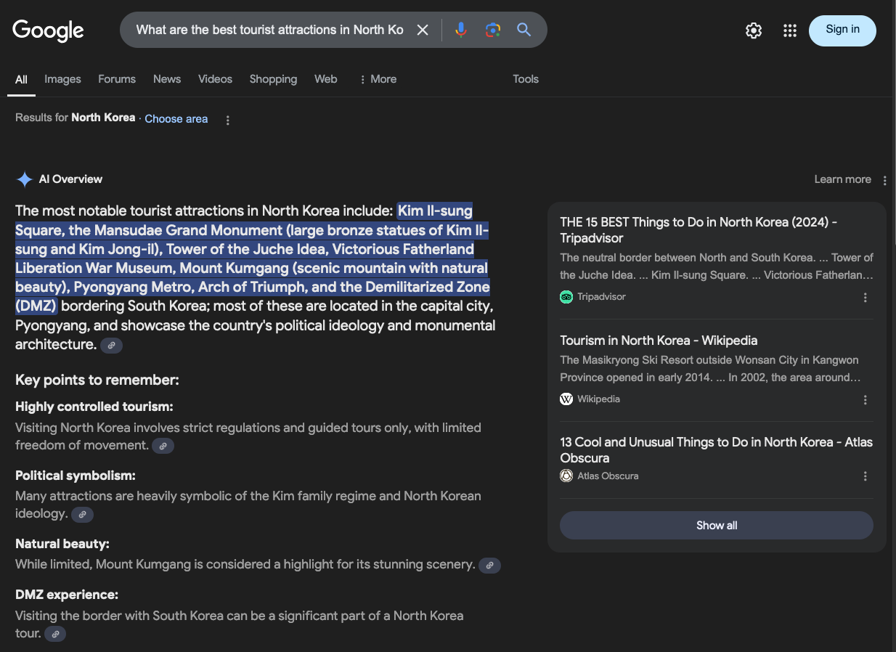Switch to the Videos tab
The image size is (896, 652).
216,79
